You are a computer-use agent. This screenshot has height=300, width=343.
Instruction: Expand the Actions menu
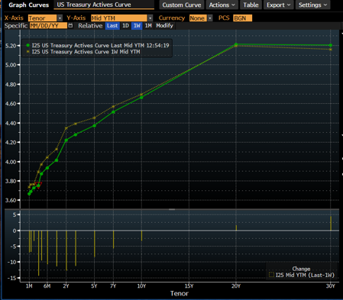click(x=222, y=5)
